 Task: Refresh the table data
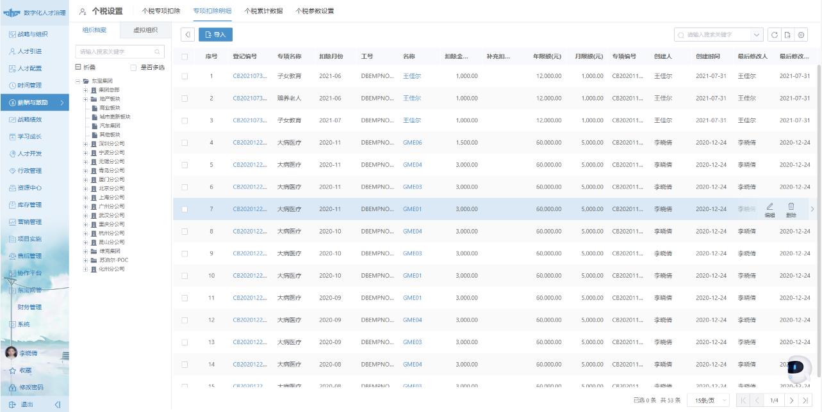coord(774,35)
